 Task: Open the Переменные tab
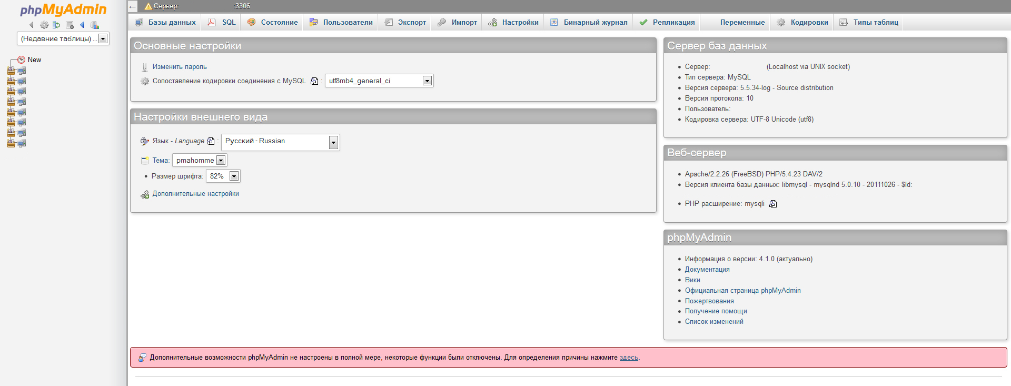(736, 22)
